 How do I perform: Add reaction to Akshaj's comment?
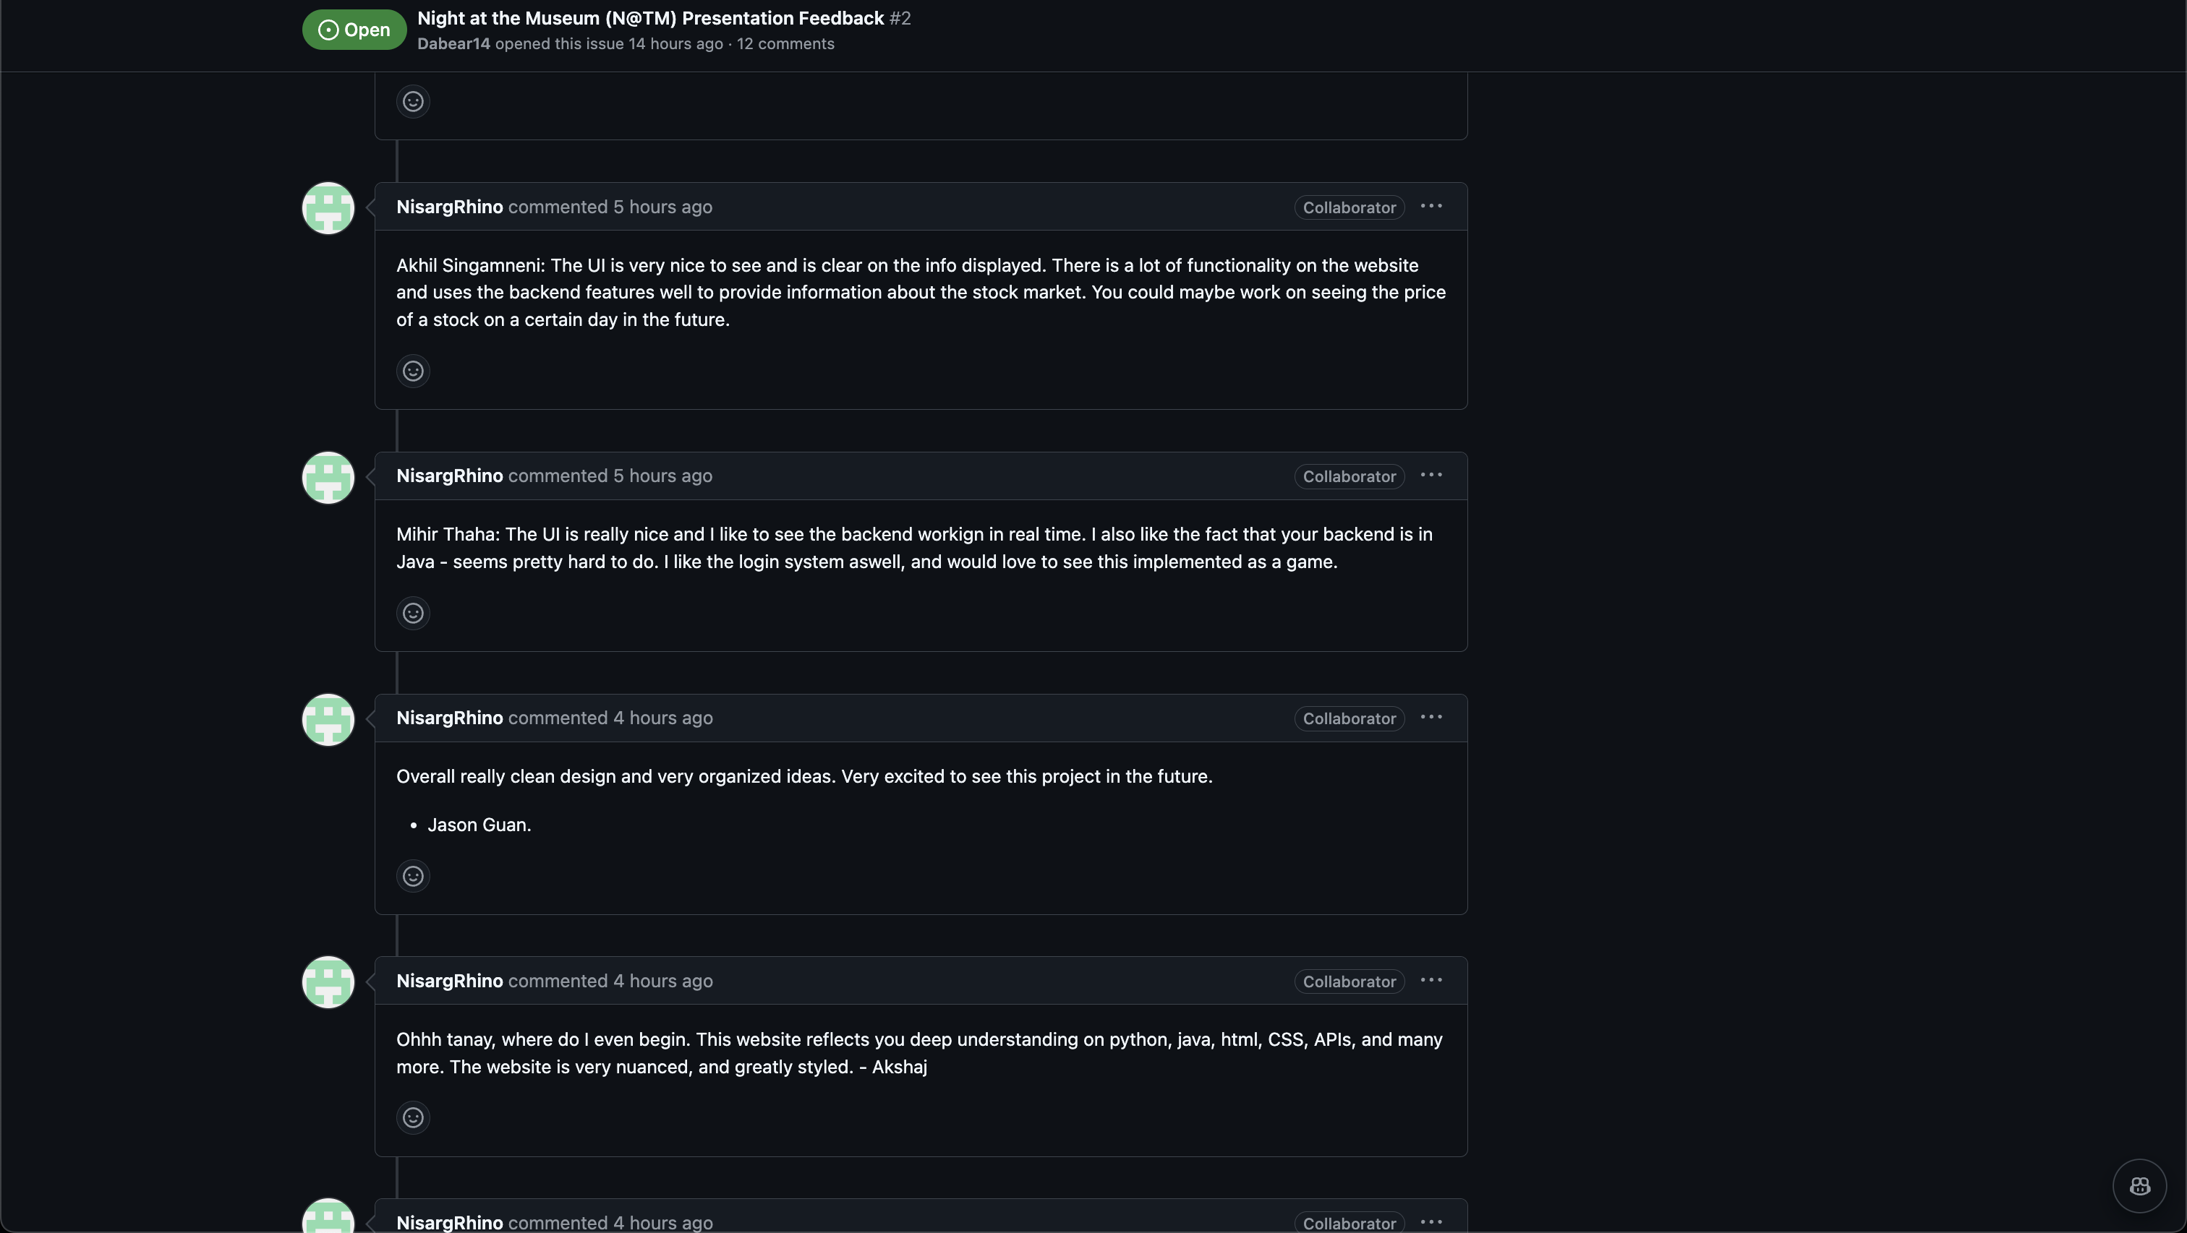click(x=413, y=1117)
